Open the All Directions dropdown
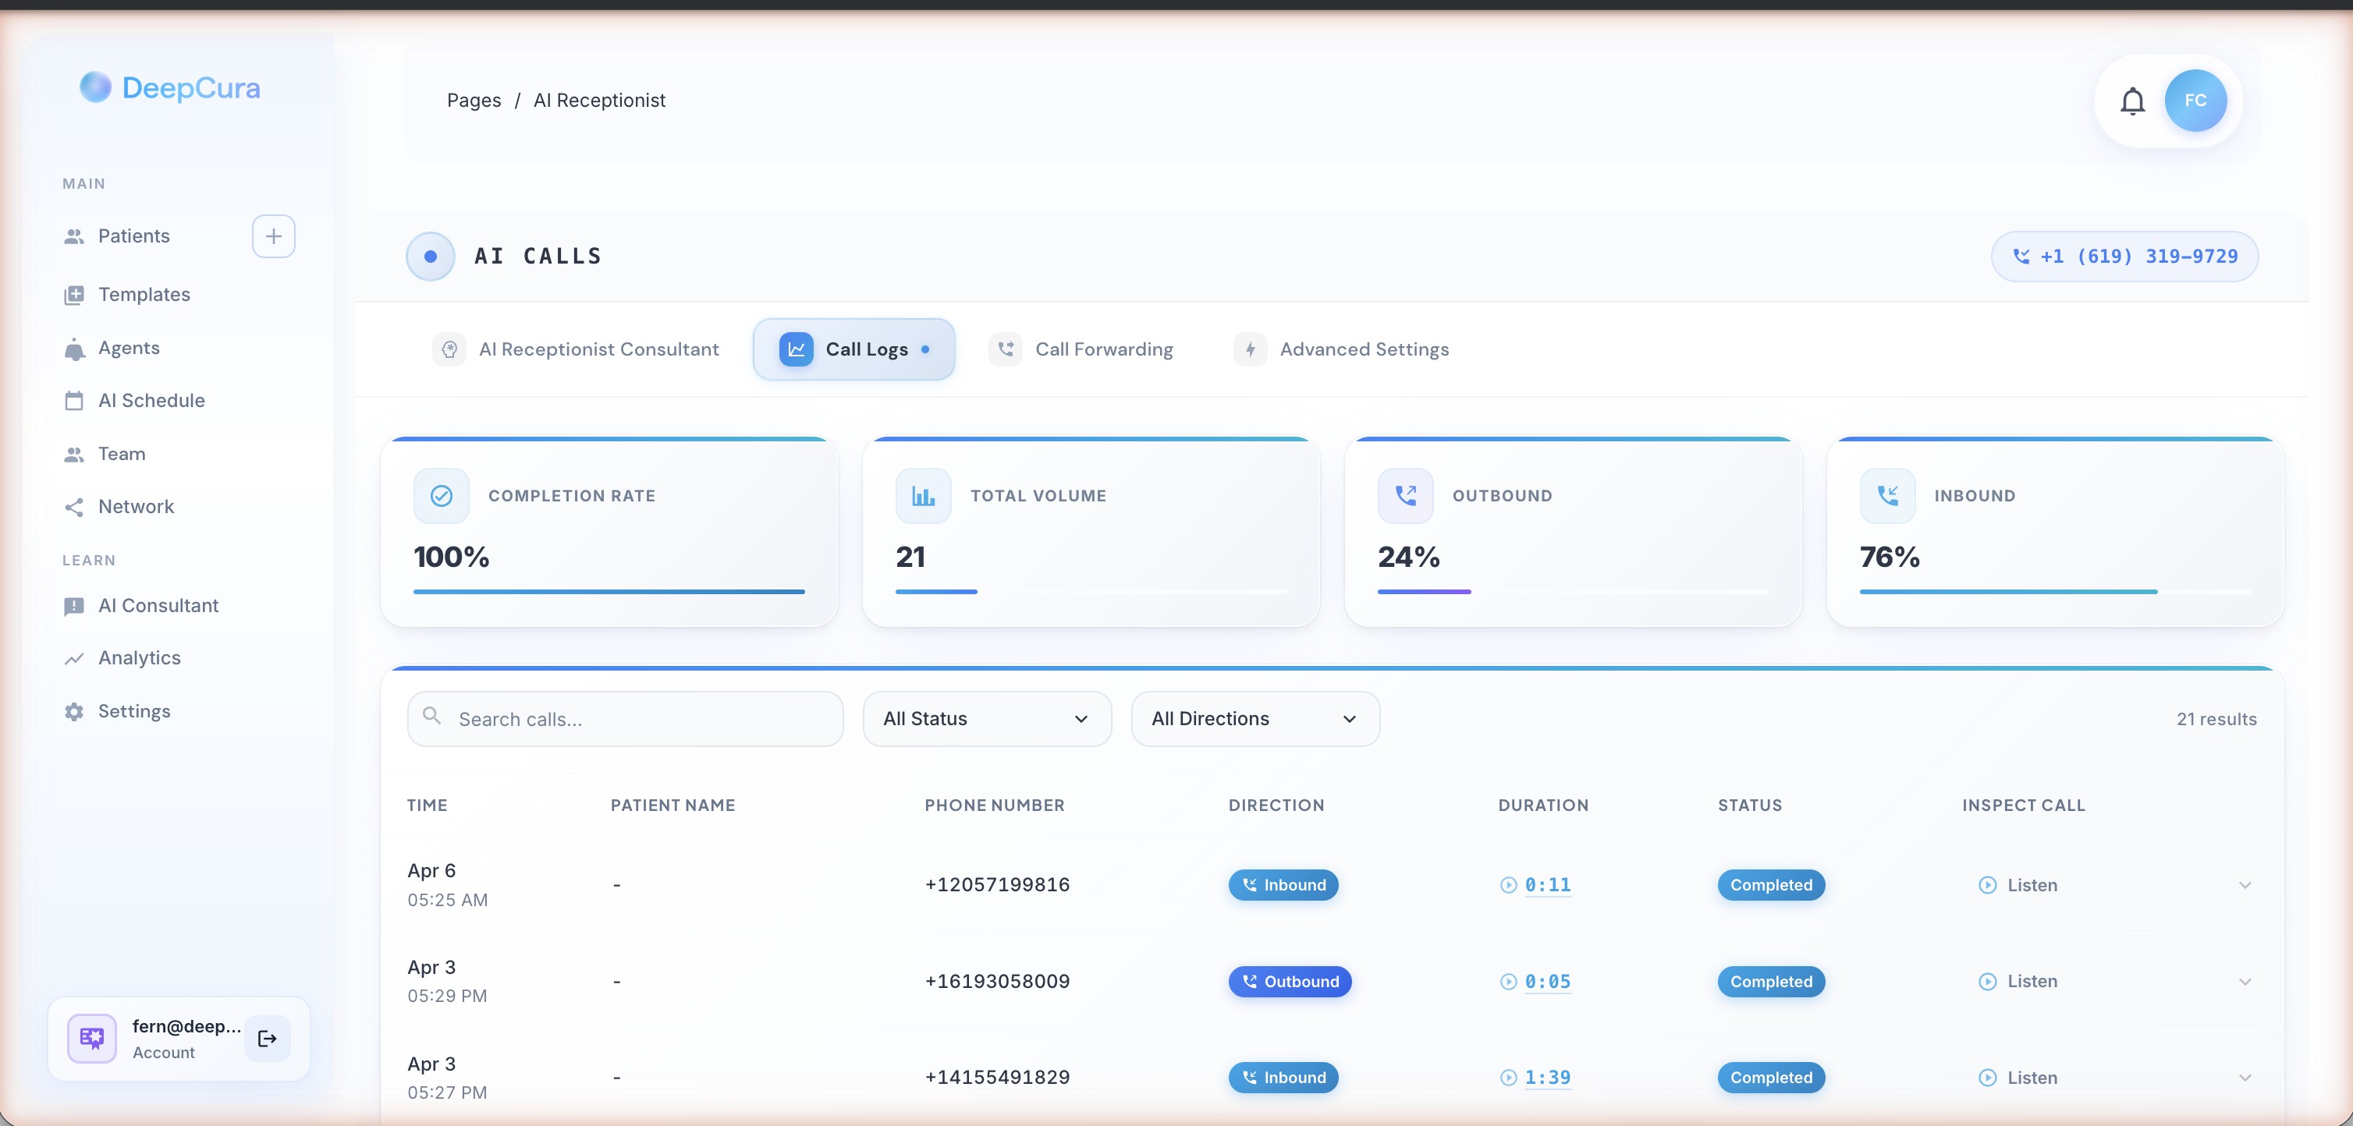 coord(1255,719)
